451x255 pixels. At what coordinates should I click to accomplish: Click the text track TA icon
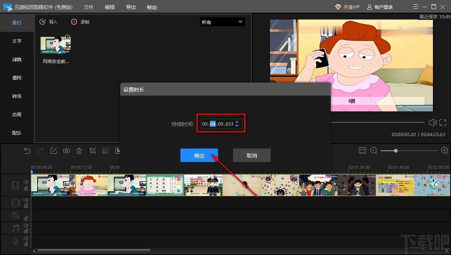click(15, 216)
